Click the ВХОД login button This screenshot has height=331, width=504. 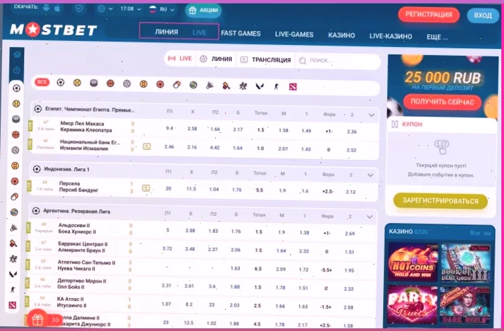click(482, 15)
